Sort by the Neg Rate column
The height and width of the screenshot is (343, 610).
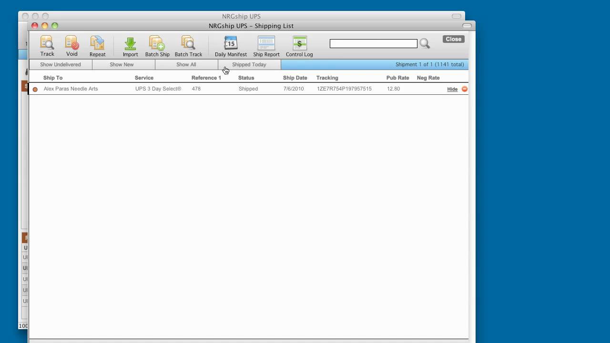click(428, 78)
